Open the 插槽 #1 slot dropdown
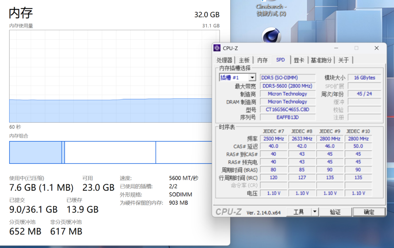This screenshot has width=394, height=248. 252,78
